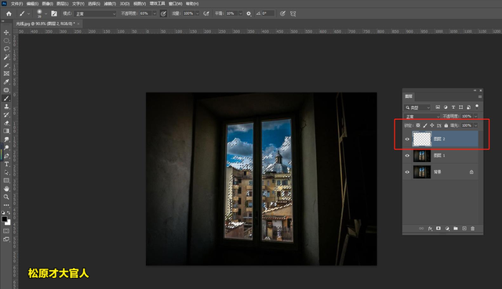Toggle airbrush build-up effect button
The image size is (502, 289).
(x=206, y=14)
